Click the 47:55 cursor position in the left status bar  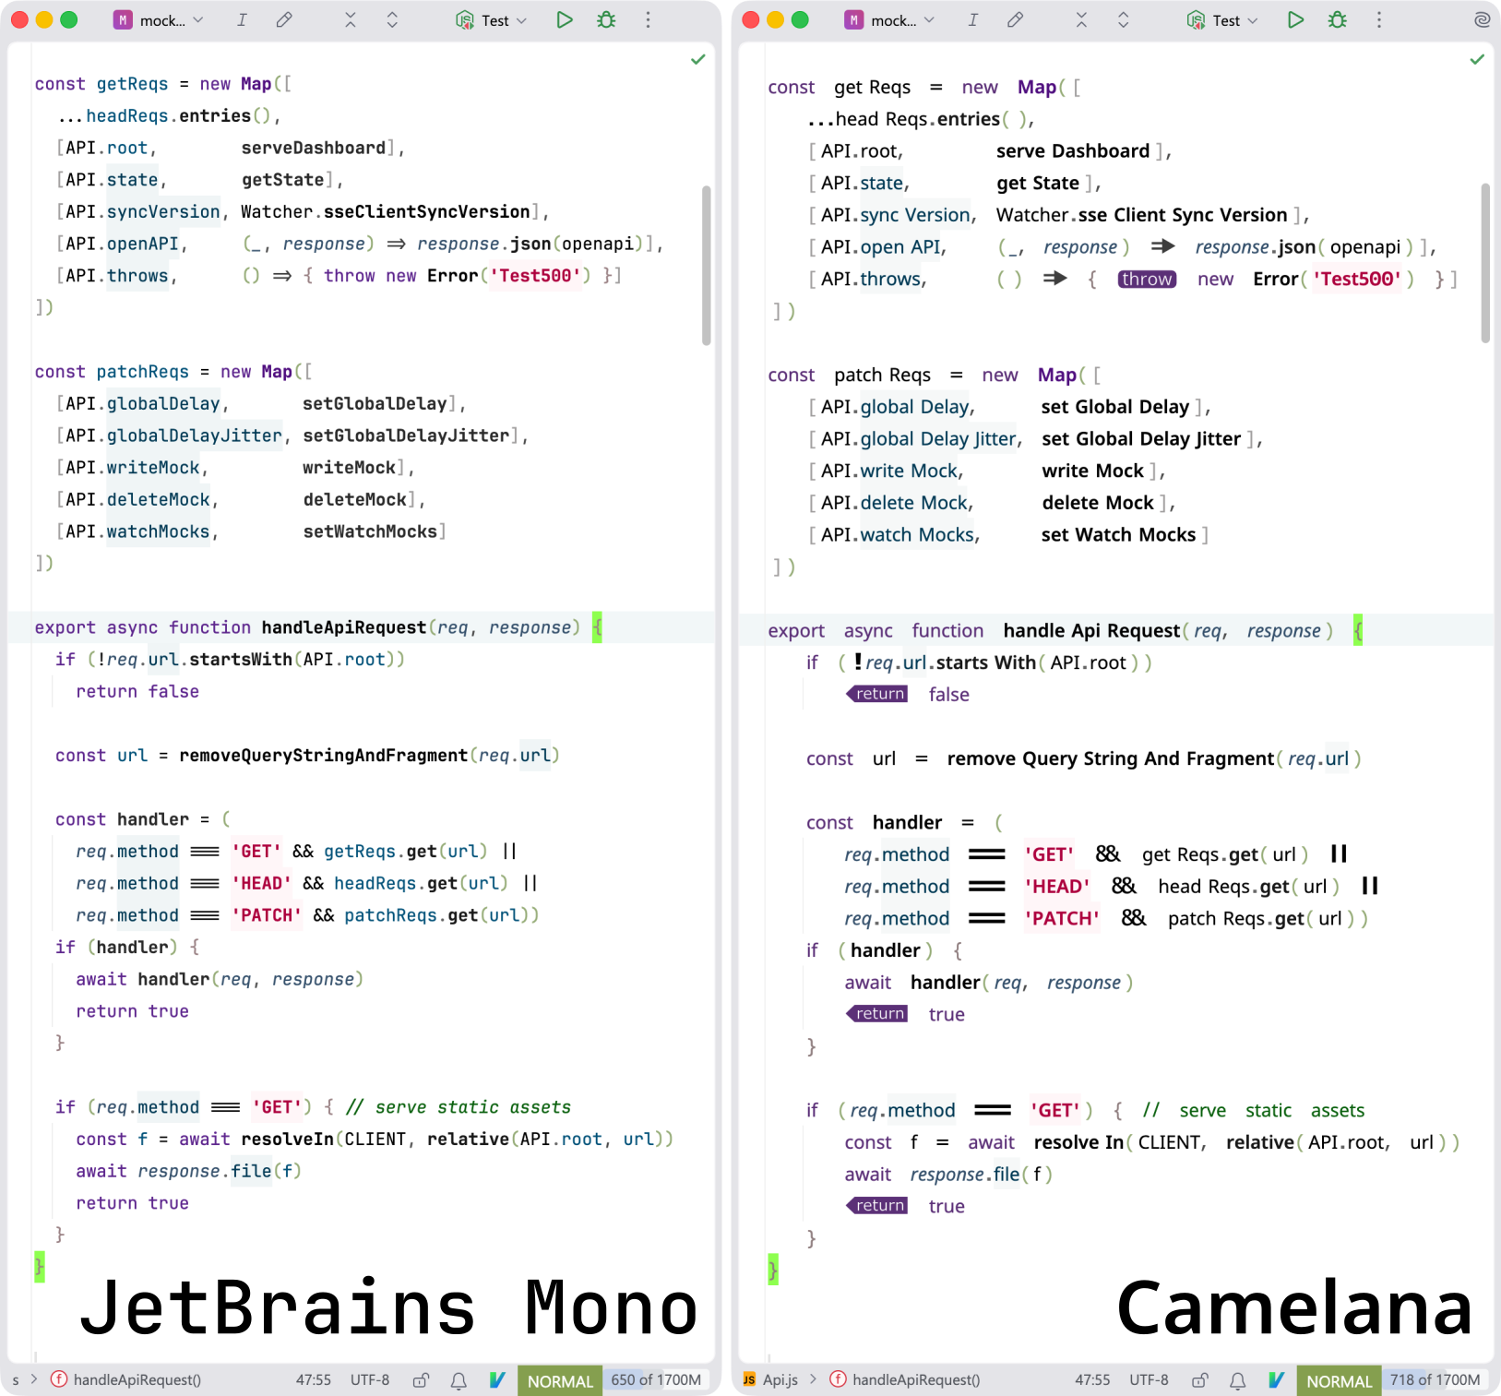tap(314, 1379)
